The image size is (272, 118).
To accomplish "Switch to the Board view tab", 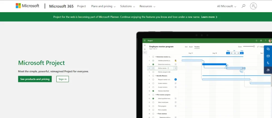I will click(191, 47).
